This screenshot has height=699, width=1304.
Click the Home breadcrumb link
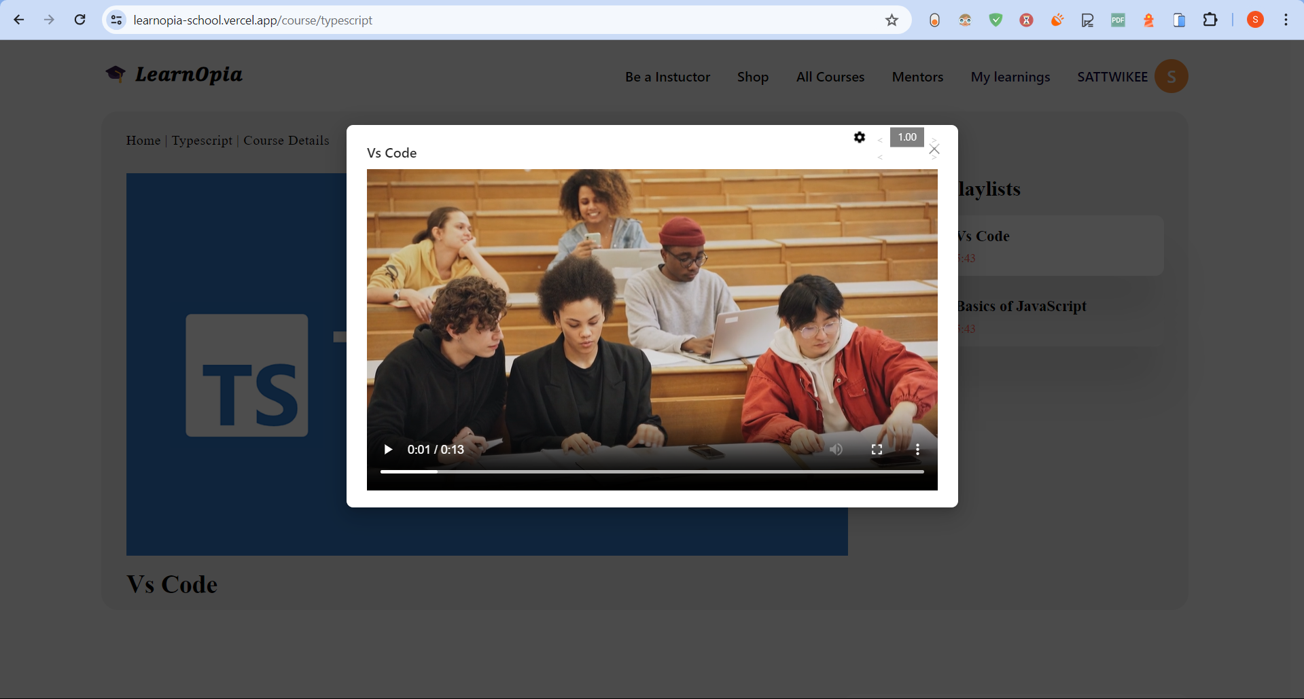[143, 141]
